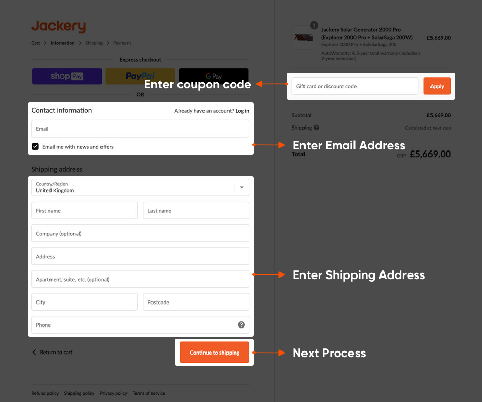Open the Refund policy link
Screen dimensions: 482x402
(45, 393)
